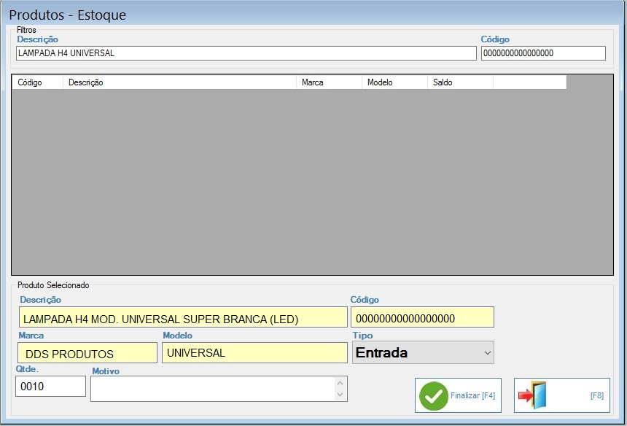
Task: Open the Tipo dropdown showing Entrada
Action: tap(423, 352)
